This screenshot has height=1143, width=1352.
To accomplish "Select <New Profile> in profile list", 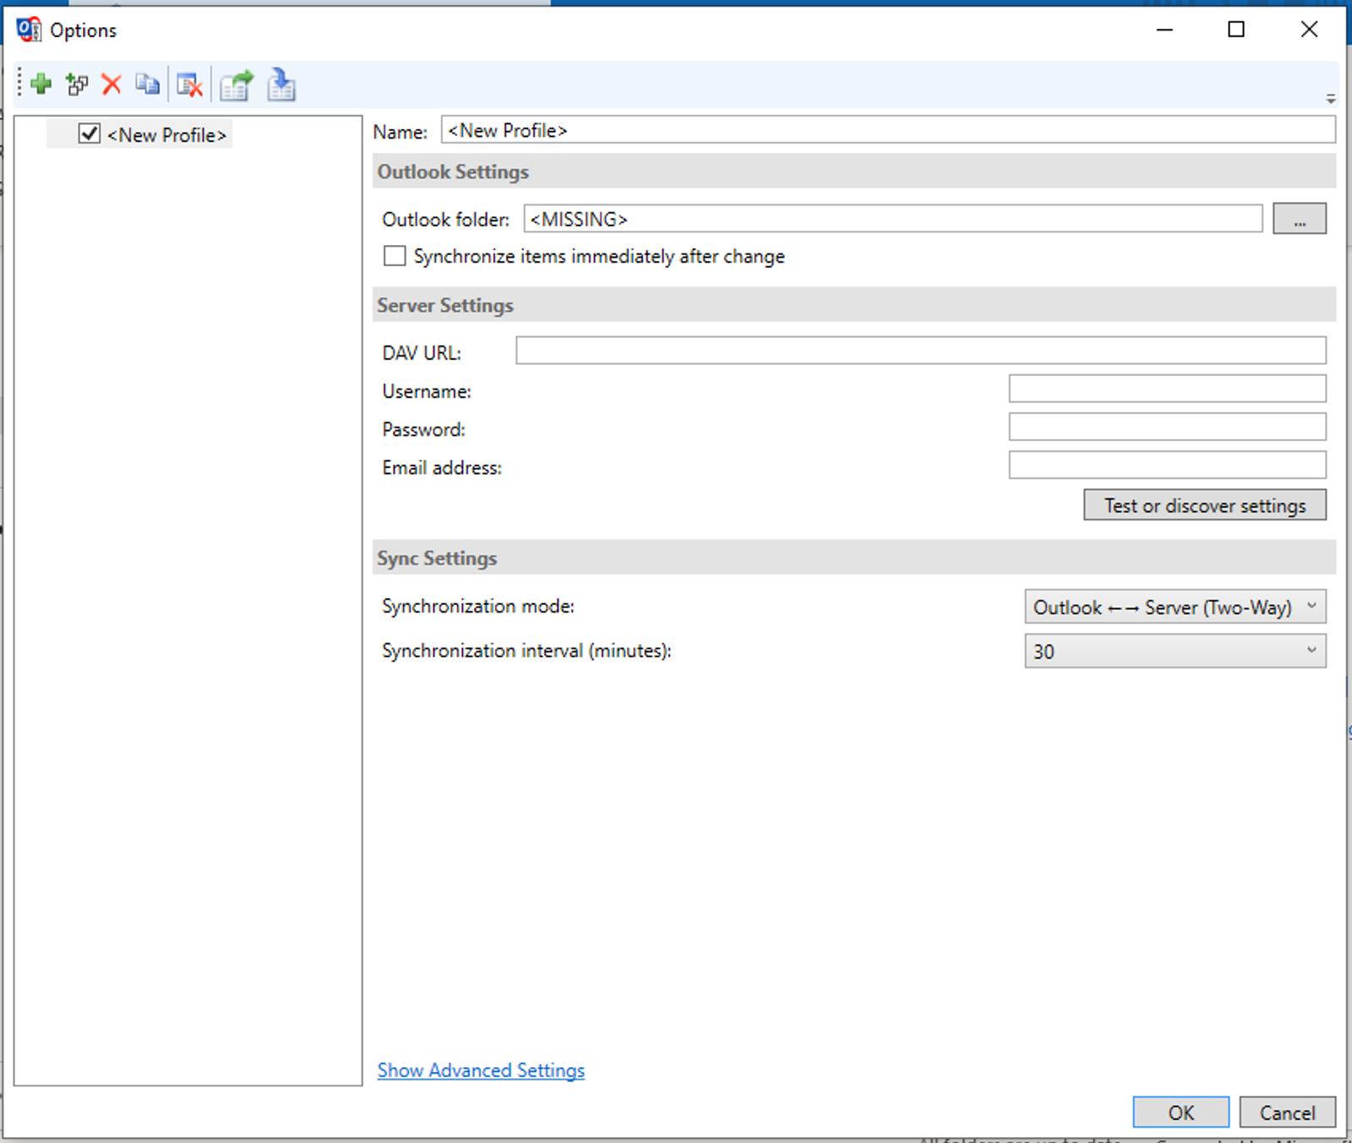I will 166,135.
